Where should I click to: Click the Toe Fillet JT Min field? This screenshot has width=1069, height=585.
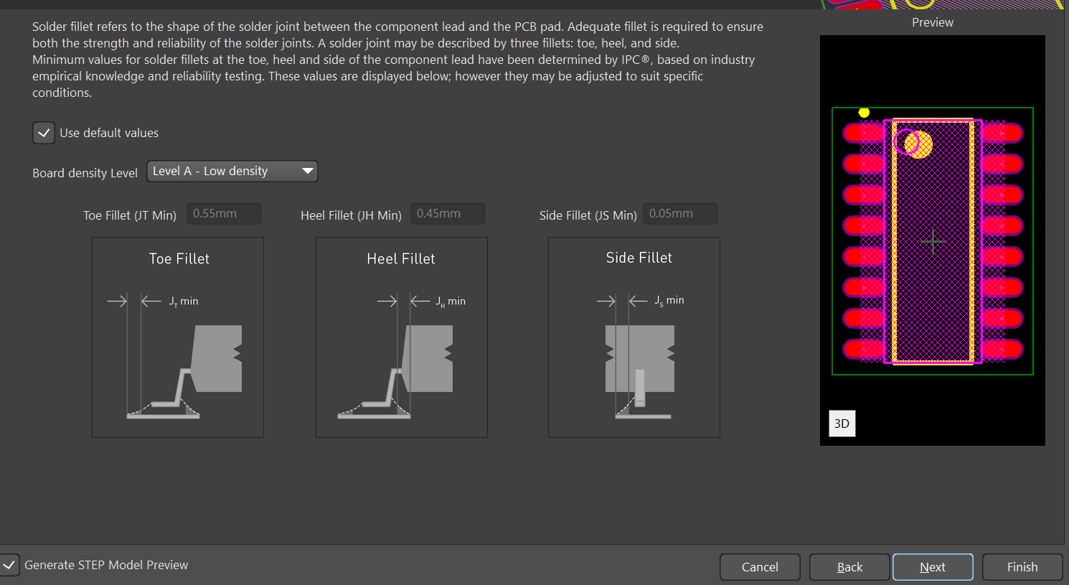click(224, 214)
